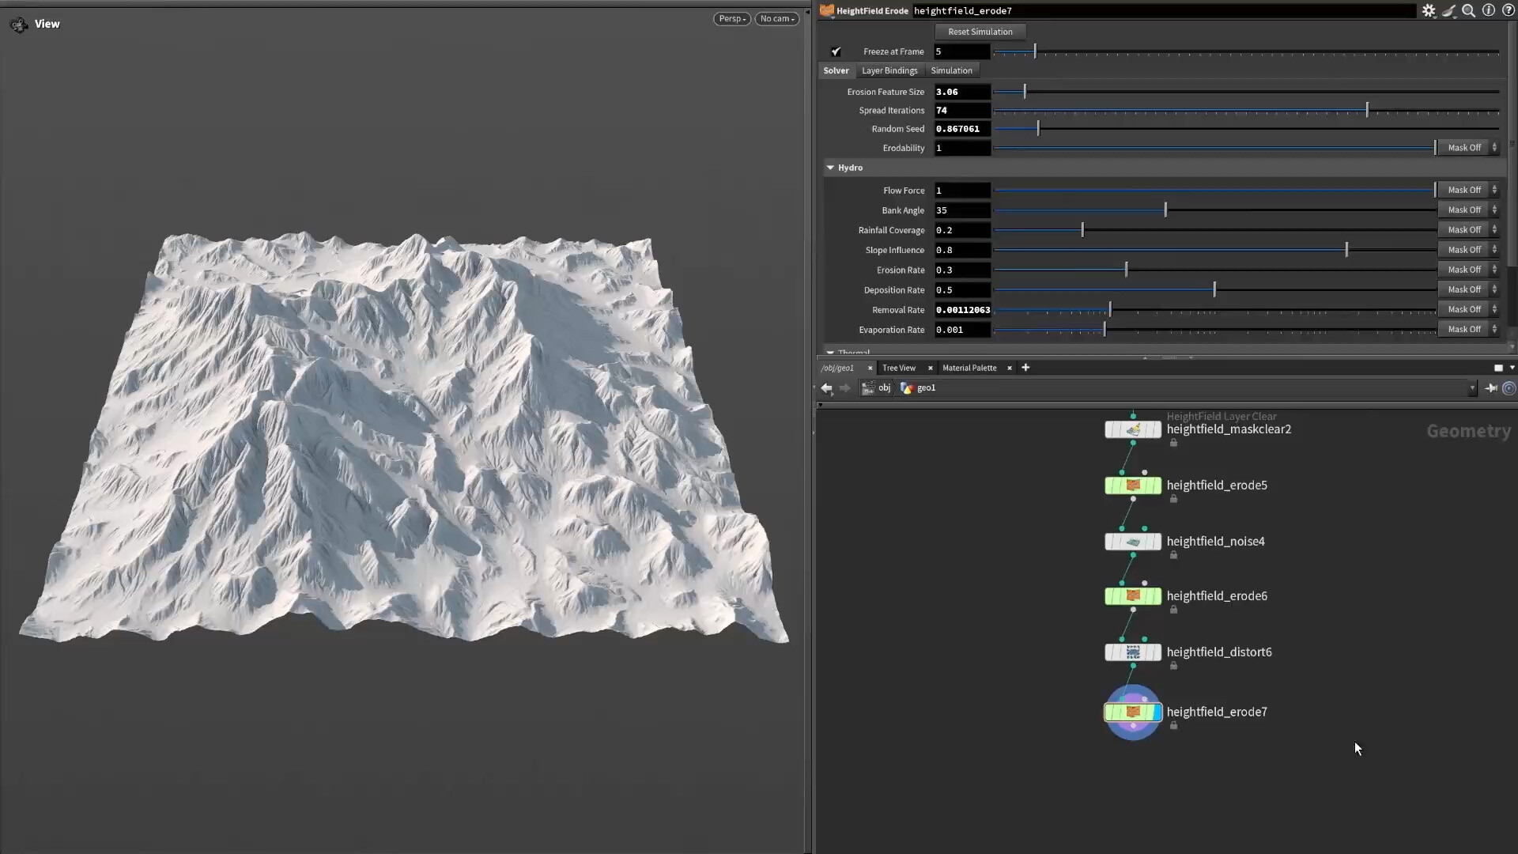
Task: Collapse the Hydro section
Action: tap(830, 168)
